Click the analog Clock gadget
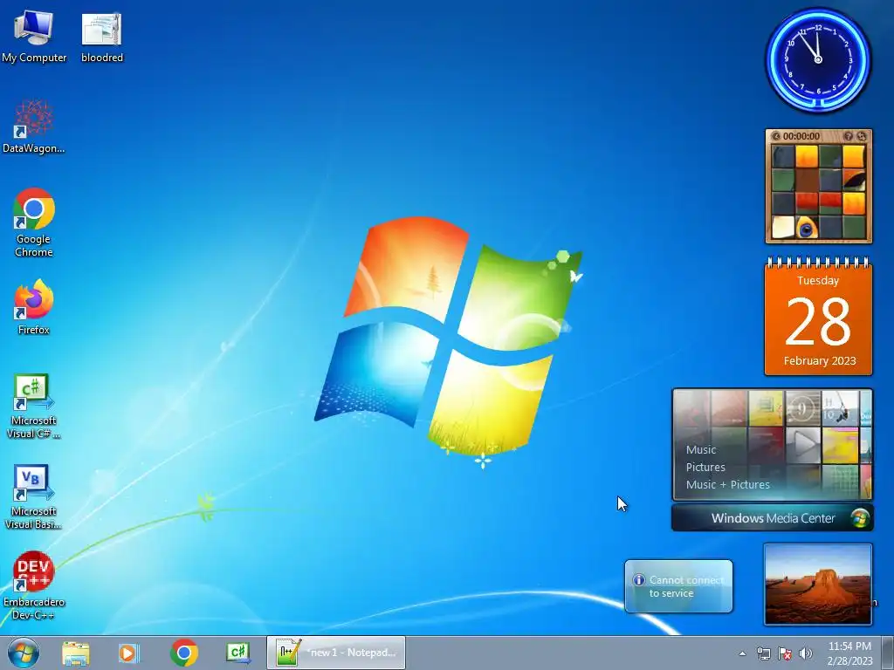Viewport: 894px width, 670px height. coord(818,59)
